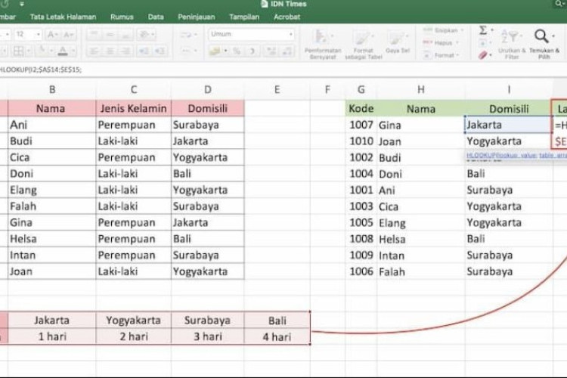Align text to top of cell
The height and width of the screenshot is (378, 567).
94,34
